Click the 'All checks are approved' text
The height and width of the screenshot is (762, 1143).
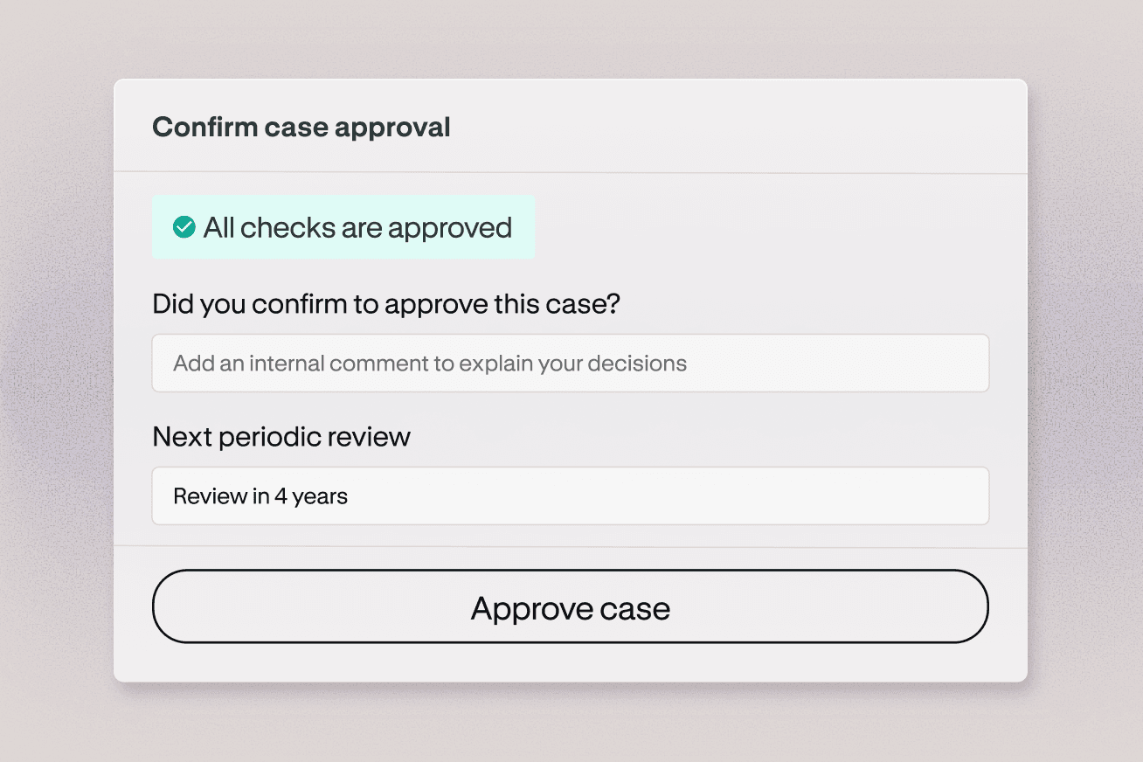tap(358, 227)
